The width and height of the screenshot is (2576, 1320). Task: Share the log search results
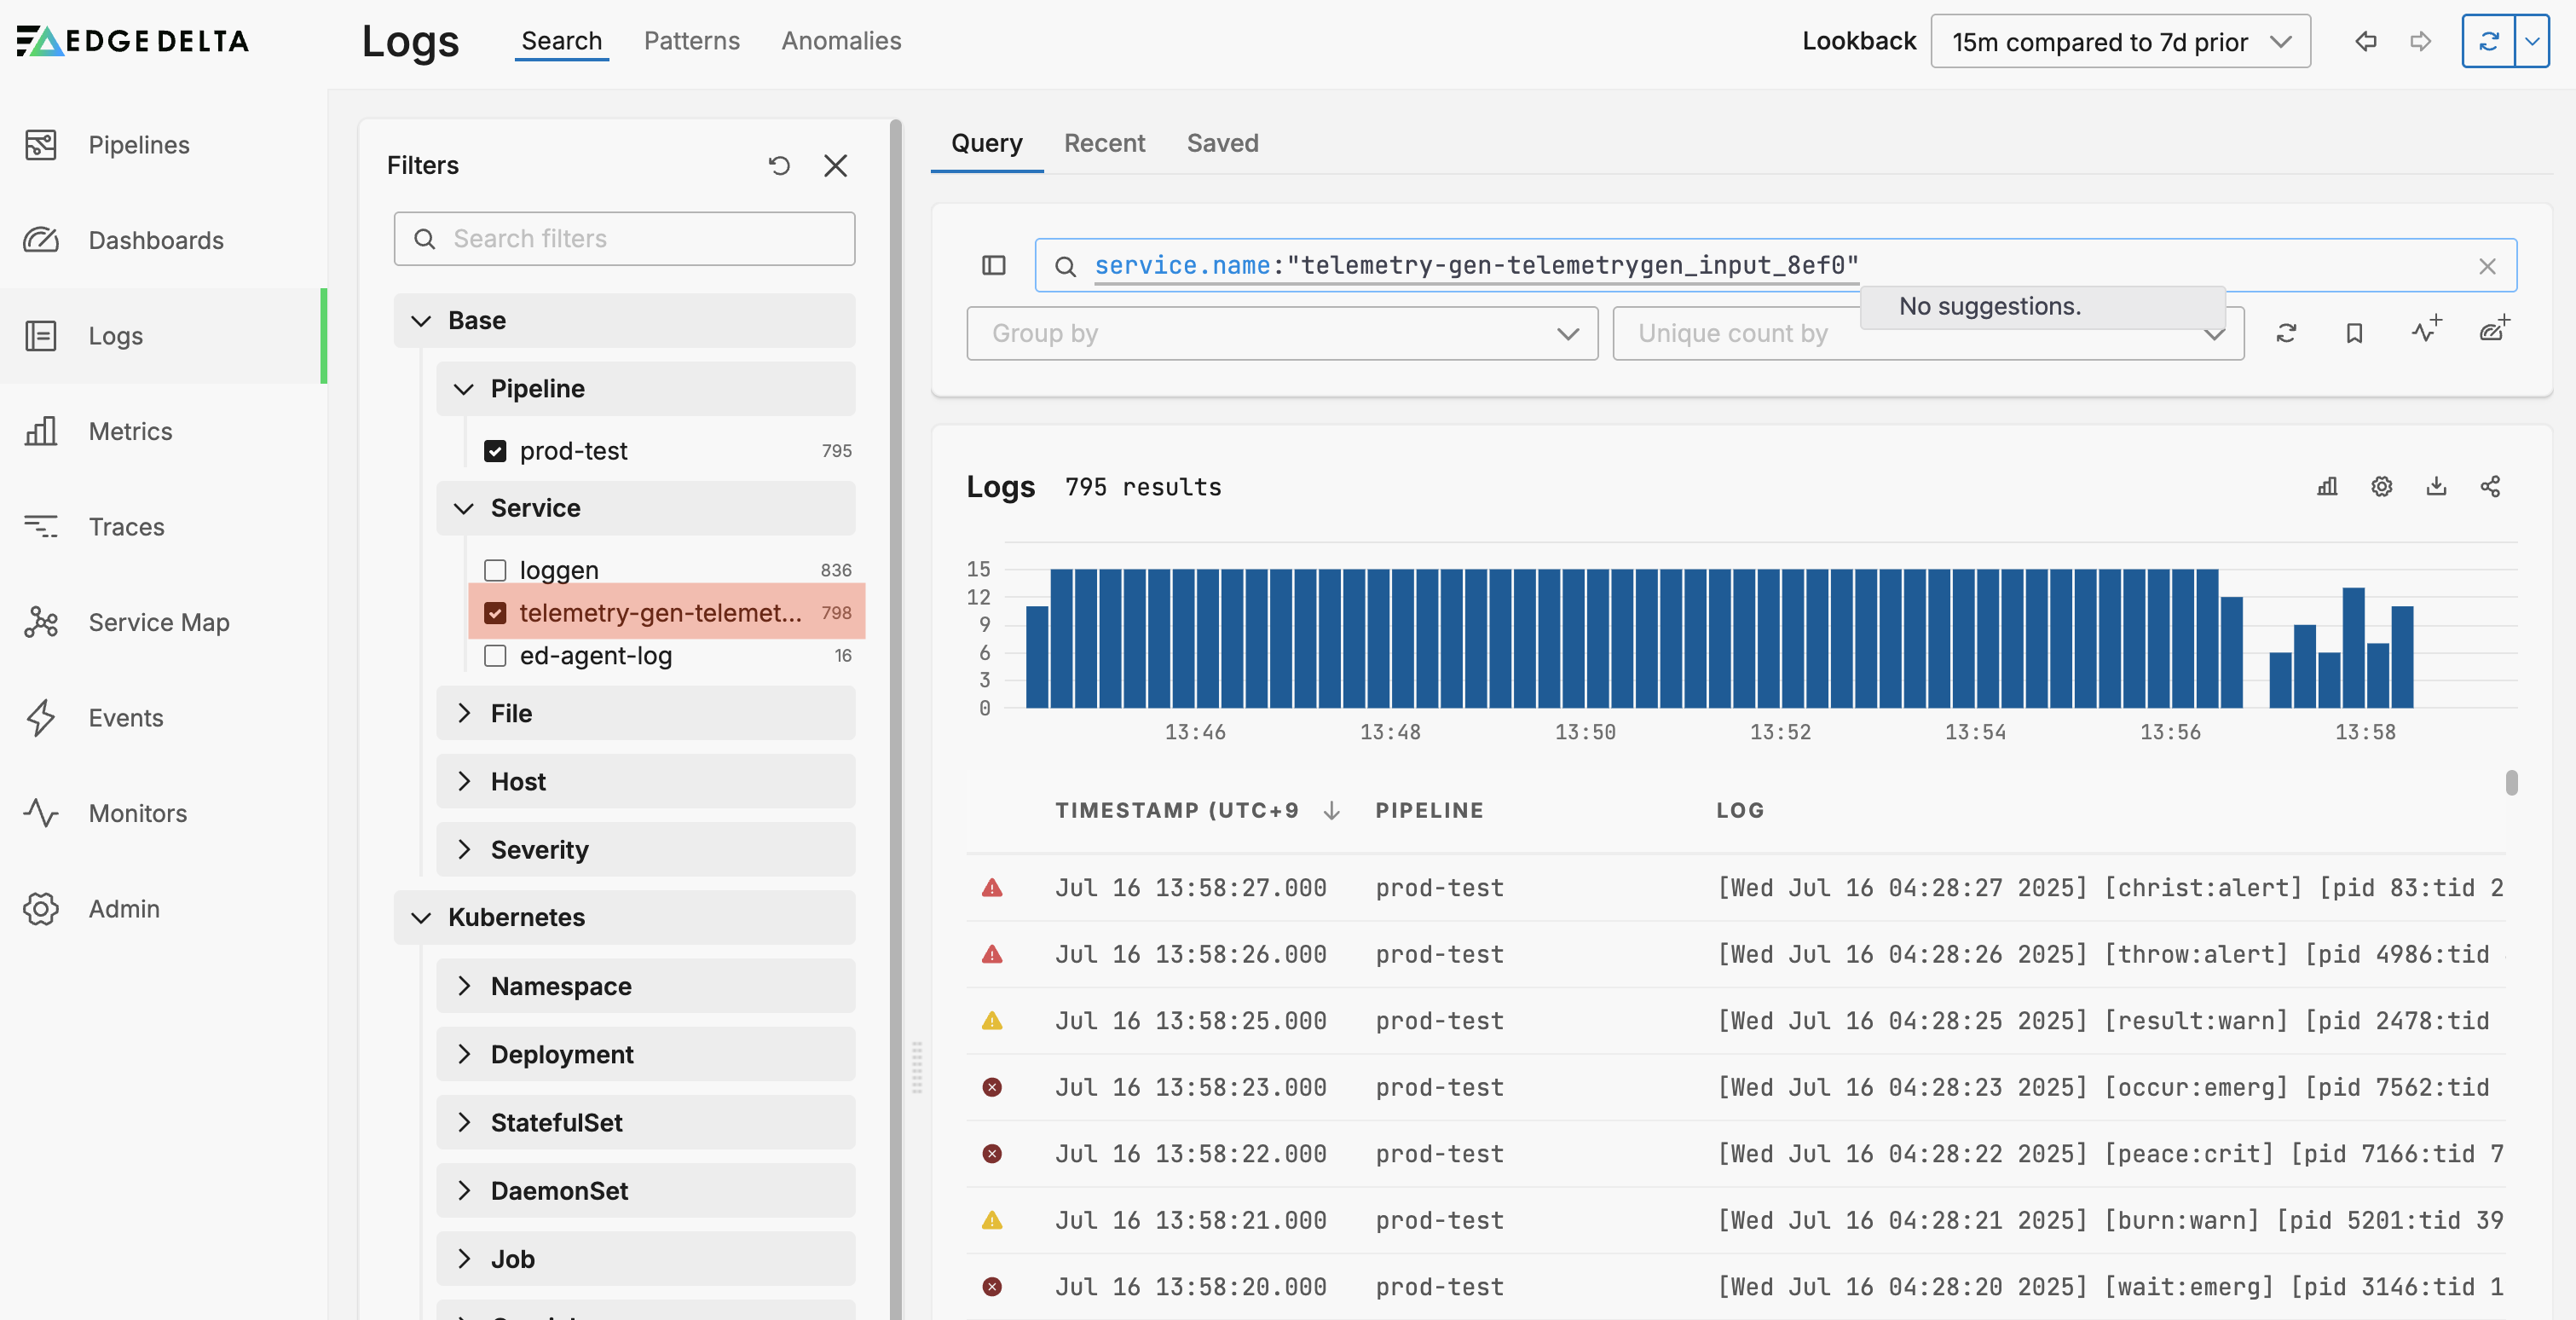click(x=2490, y=487)
